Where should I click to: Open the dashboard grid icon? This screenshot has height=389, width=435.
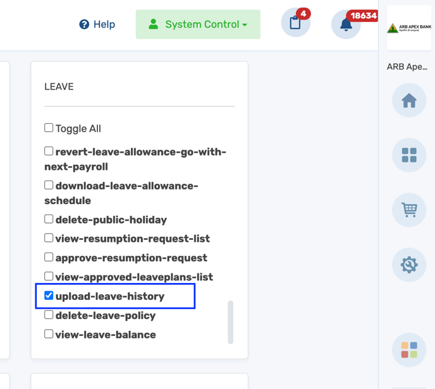coord(409,155)
